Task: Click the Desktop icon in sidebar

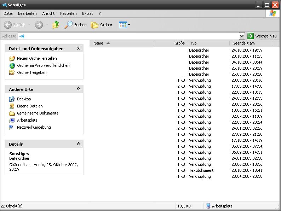Action: [x=12, y=99]
